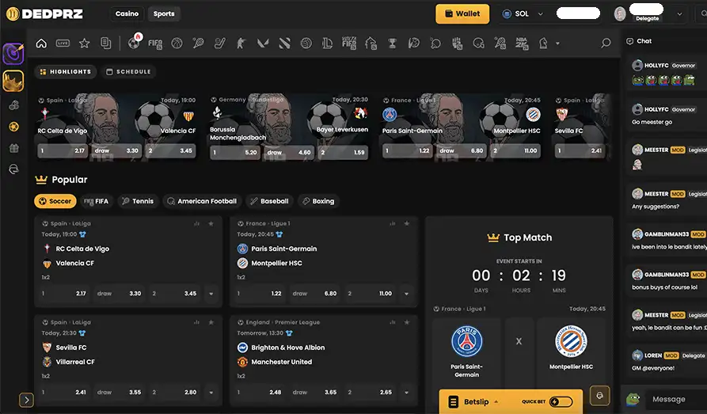Switch to the Schedule view
Image resolution: width=707 pixels, height=414 pixels.
[127, 72]
